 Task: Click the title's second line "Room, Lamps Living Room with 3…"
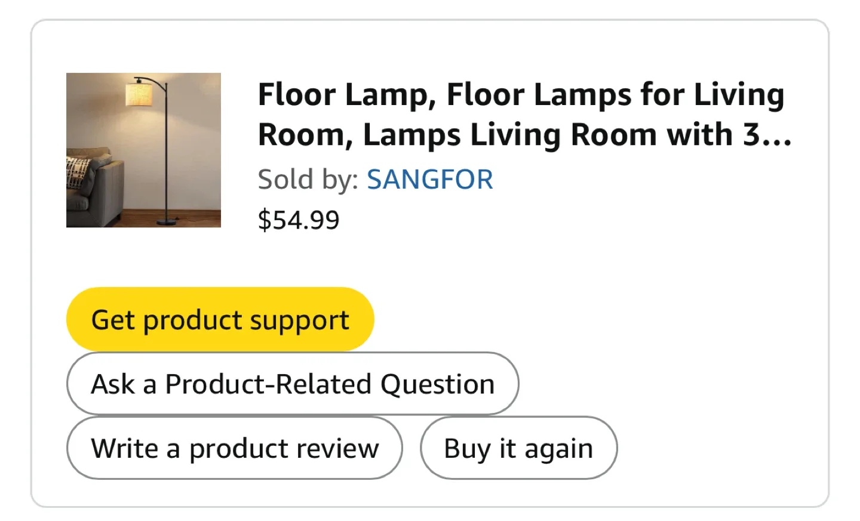click(x=514, y=135)
